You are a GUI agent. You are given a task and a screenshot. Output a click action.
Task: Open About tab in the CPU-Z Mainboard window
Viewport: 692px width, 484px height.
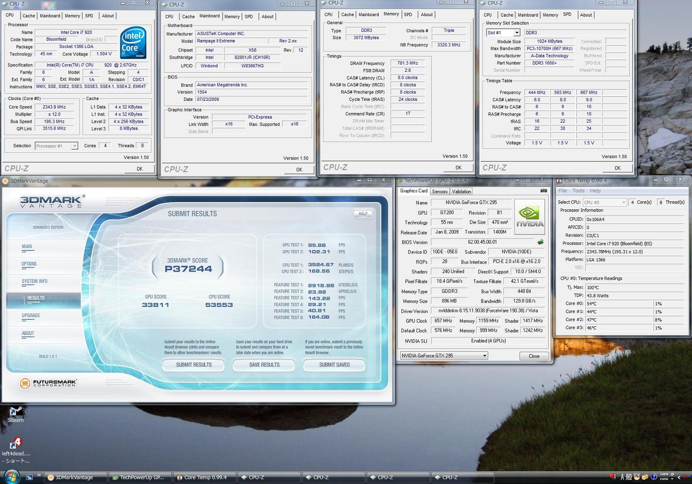[x=267, y=17]
